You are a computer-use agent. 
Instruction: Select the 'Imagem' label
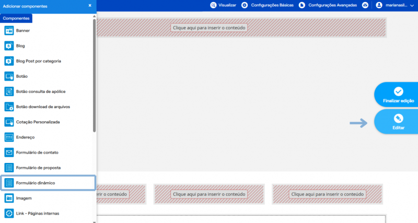(x=24, y=198)
